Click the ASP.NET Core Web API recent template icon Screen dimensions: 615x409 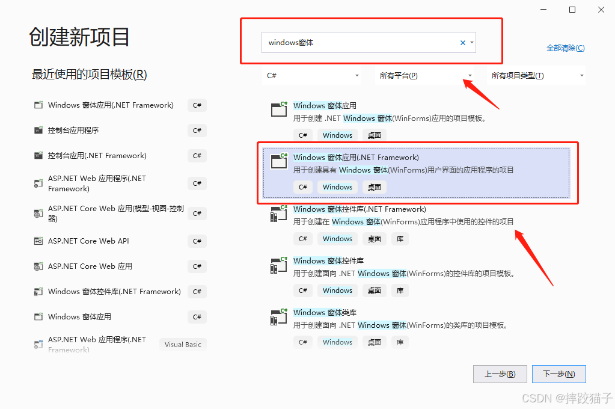coord(38,241)
